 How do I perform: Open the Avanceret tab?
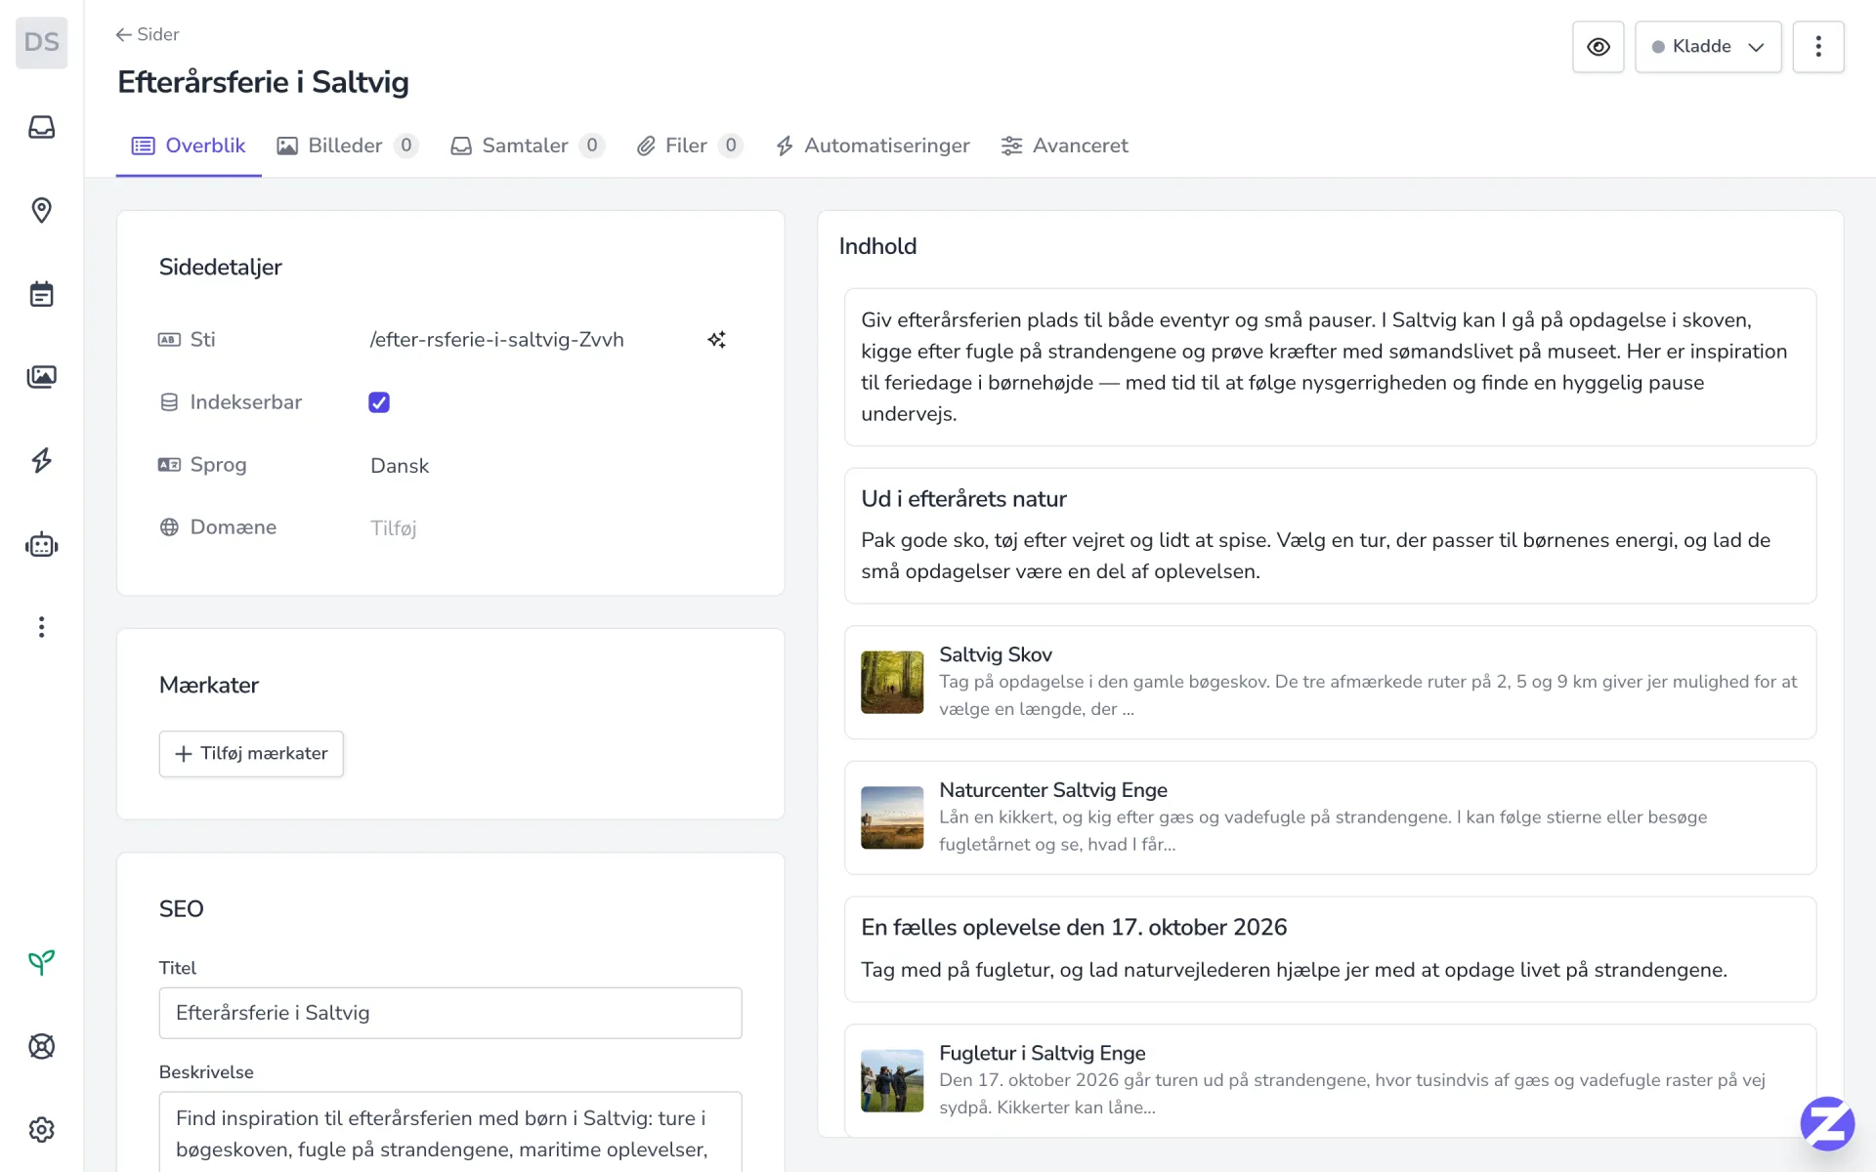point(1065,146)
